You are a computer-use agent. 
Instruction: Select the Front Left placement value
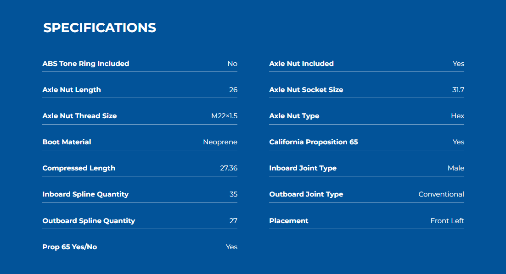[x=447, y=221]
